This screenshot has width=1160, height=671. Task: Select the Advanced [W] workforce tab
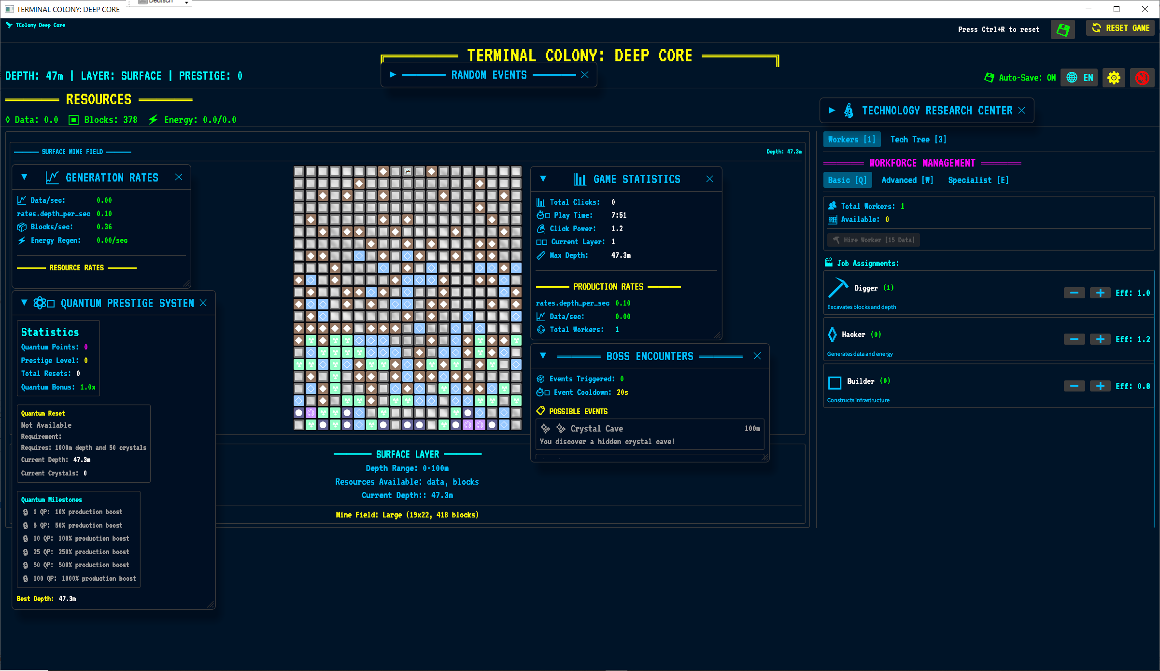(x=907, y=180)
